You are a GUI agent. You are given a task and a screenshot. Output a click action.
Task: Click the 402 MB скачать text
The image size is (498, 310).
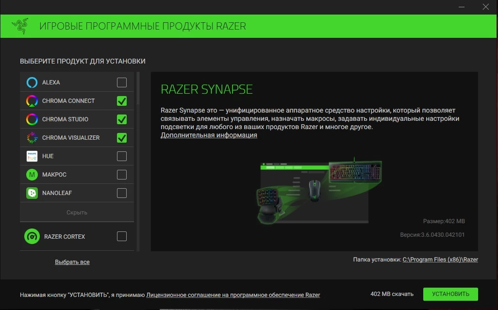coord(392,294)
